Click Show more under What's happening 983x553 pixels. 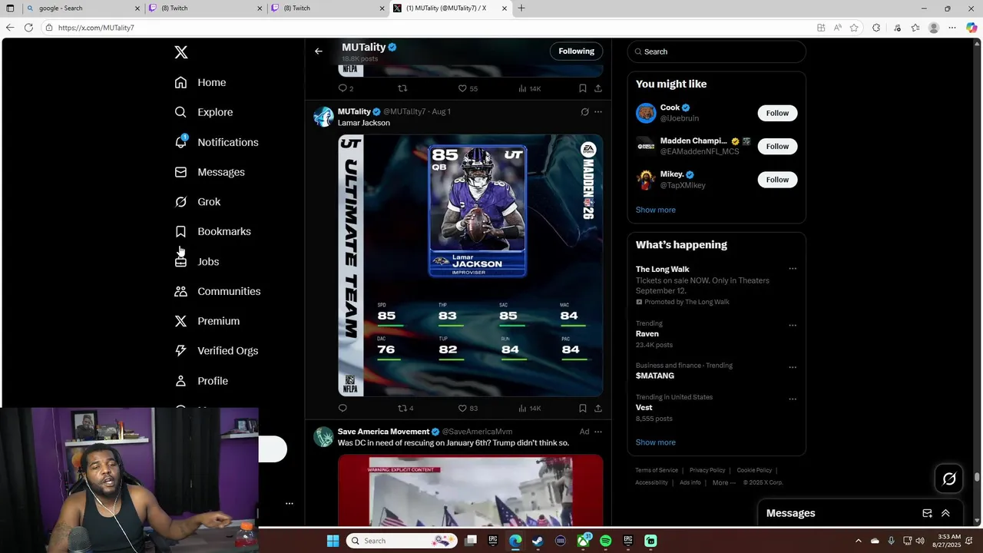pyautogui.click(x=656, y=442)
